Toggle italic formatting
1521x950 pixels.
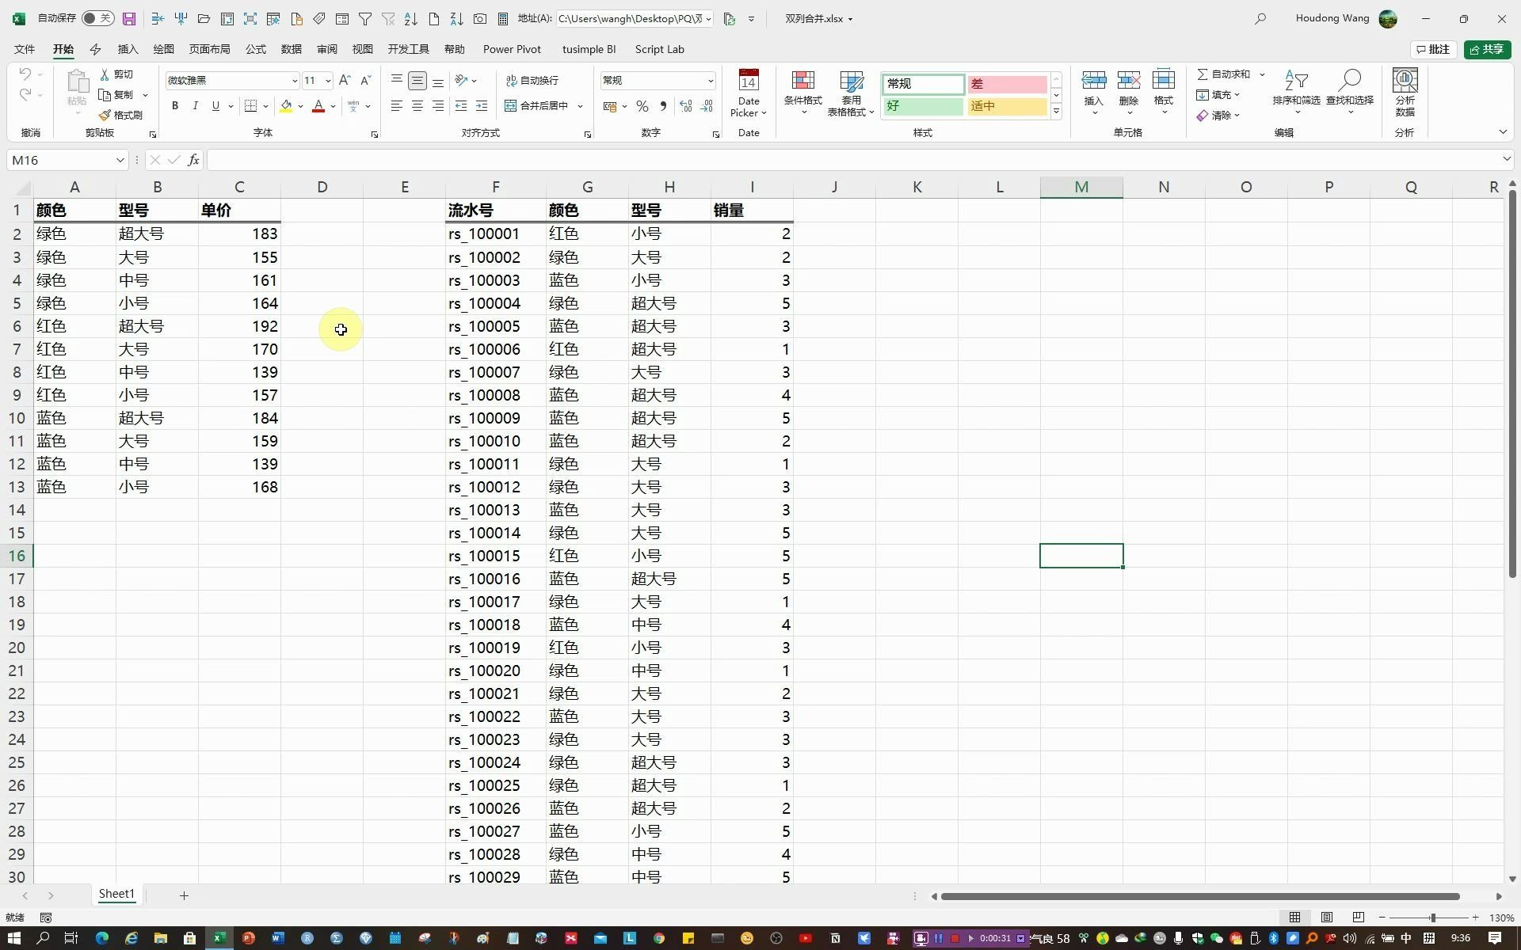tap(195, 105)
